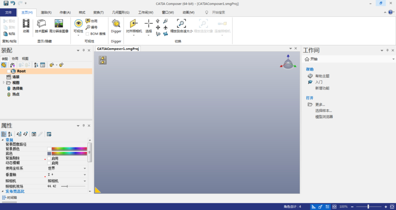Click the properties panel scrollbar down arrow
The width and height of the screenshot is (396, 210).
(x=90, y=191)
